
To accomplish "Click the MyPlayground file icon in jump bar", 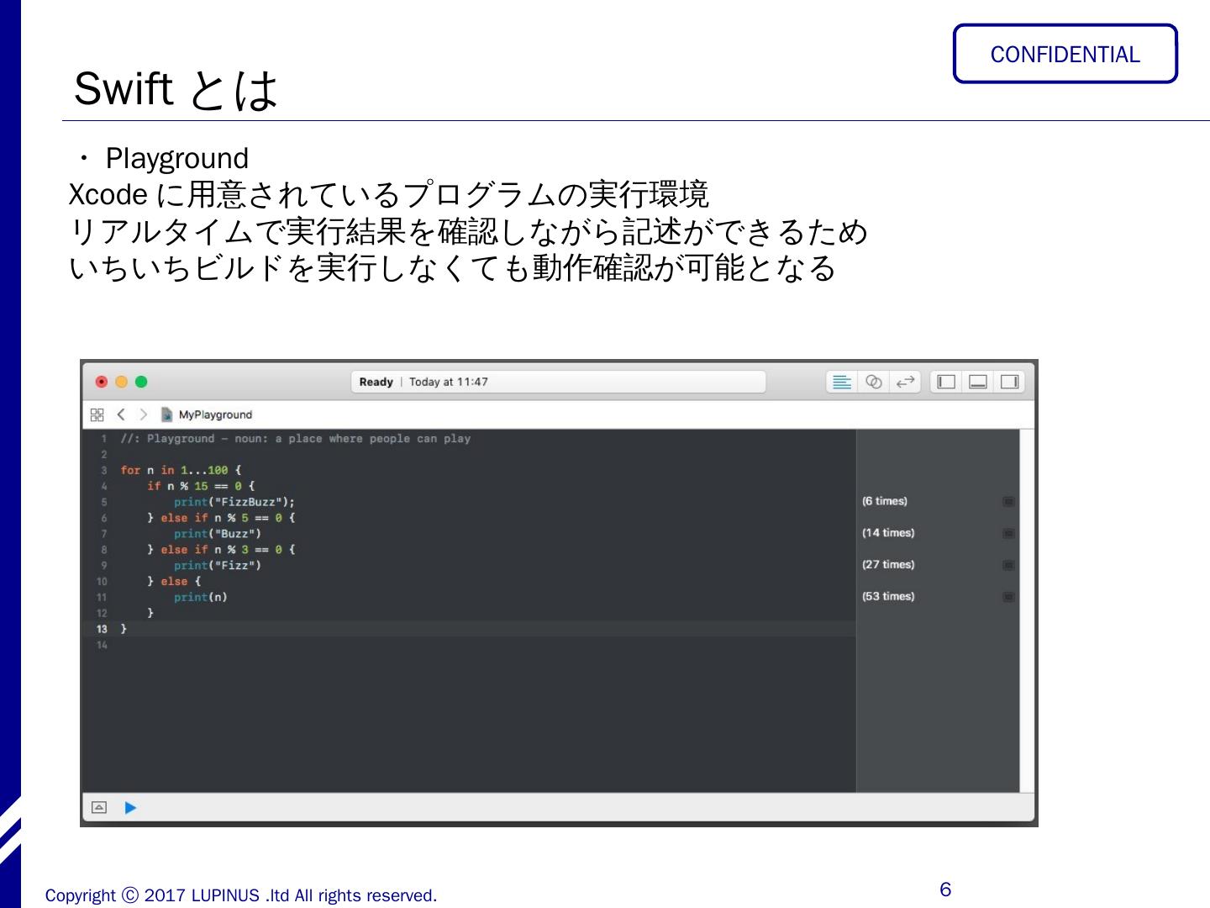I will (166, 414).
